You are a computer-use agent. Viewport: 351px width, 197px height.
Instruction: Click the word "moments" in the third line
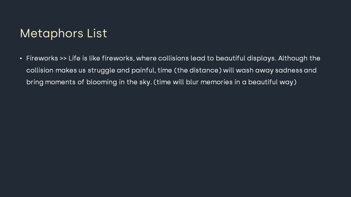click(60, 82)
